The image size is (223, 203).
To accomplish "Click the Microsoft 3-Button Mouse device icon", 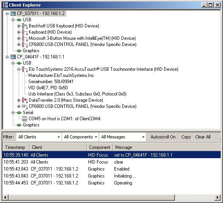I will click(x=25, y=38).
